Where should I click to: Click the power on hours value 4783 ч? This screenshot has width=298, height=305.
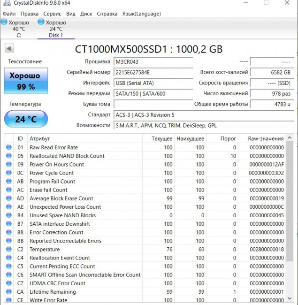pos(272,104)
